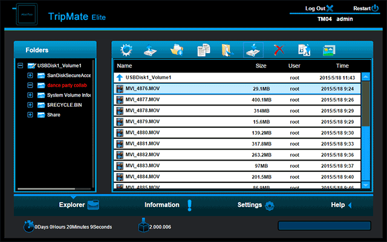This screenshot has width=387, height=242.
Task: Click the file list scroll down arrow
Action: coord(366,185)
